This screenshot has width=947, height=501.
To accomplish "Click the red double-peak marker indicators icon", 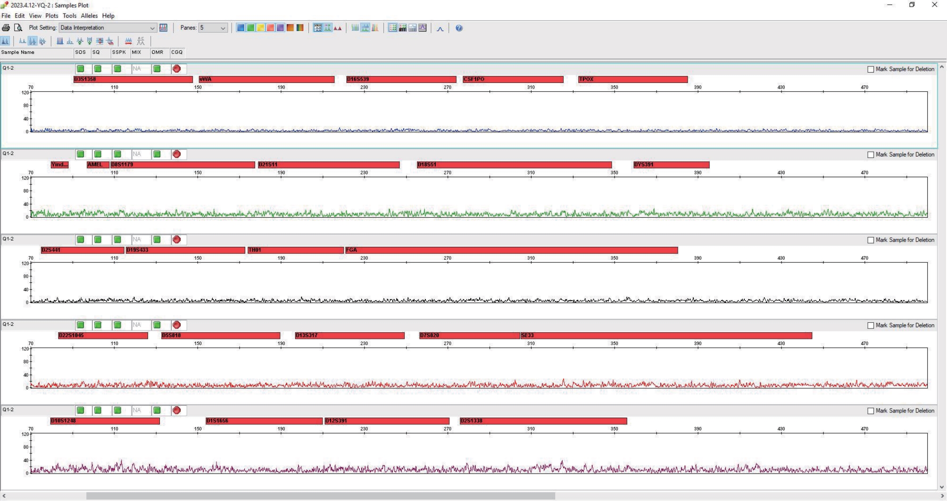I will pos(338,28).
